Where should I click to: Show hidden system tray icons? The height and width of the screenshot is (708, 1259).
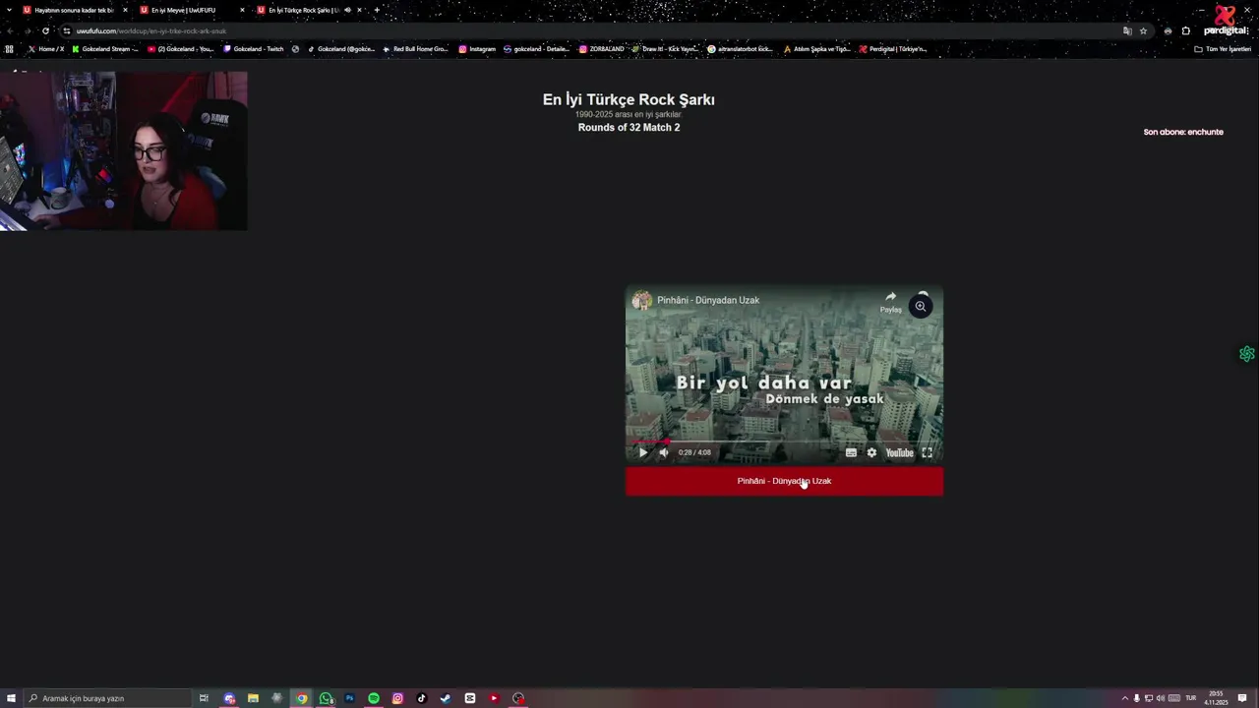tap(1125, 698)
